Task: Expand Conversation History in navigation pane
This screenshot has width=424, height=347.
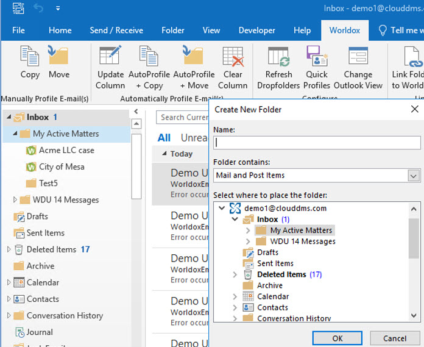Action: pyautogui.click(x=9, y=315)
